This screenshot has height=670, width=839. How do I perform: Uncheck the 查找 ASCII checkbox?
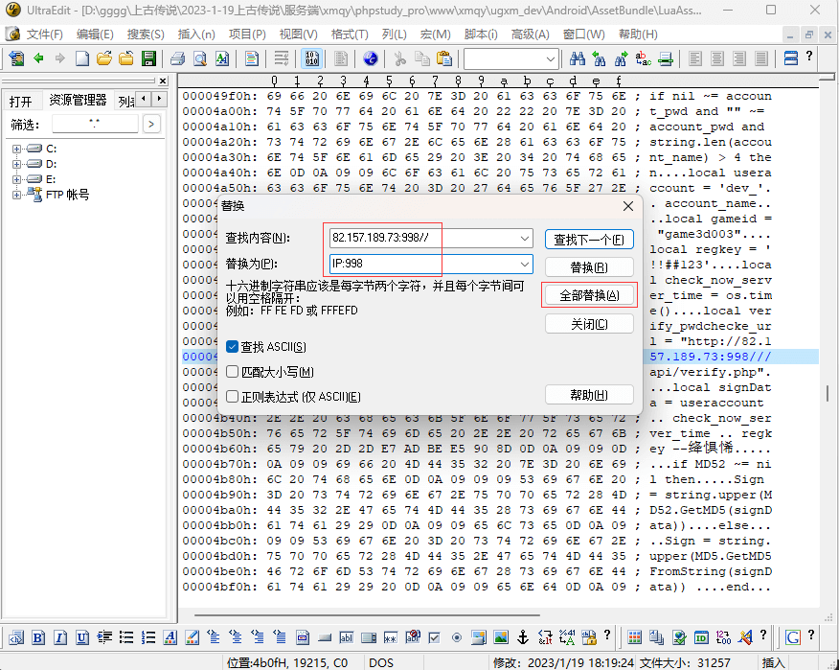click(232, 347)
